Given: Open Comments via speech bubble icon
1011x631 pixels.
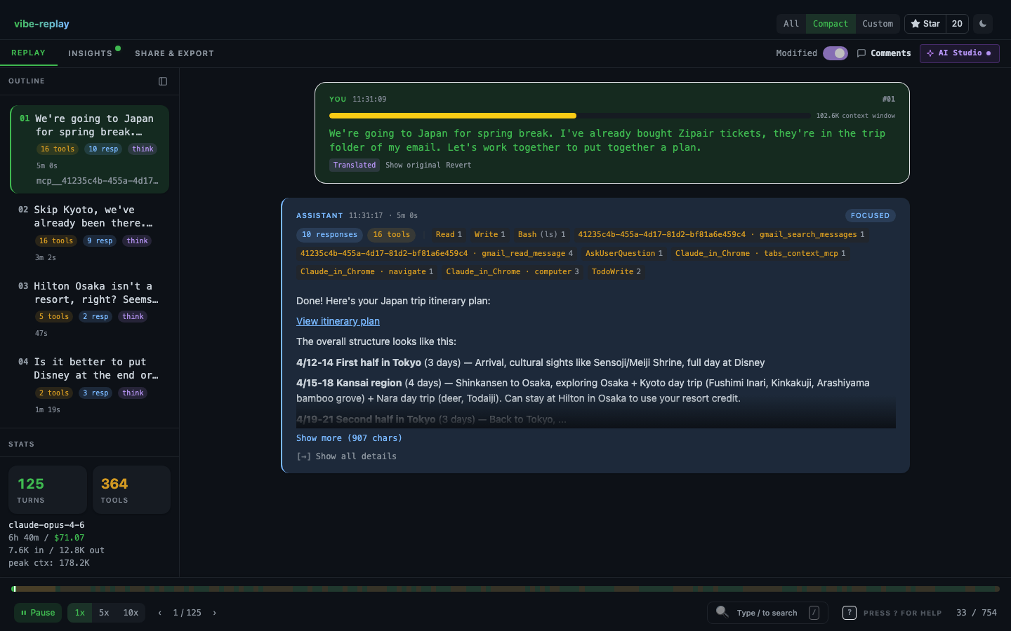Looking at the screenshot, I should [861, 53].
